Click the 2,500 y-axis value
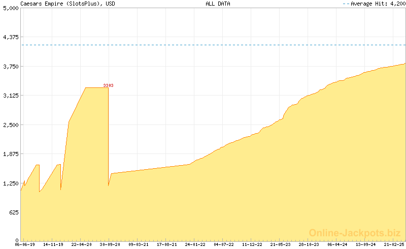 [x=10, y=124]
